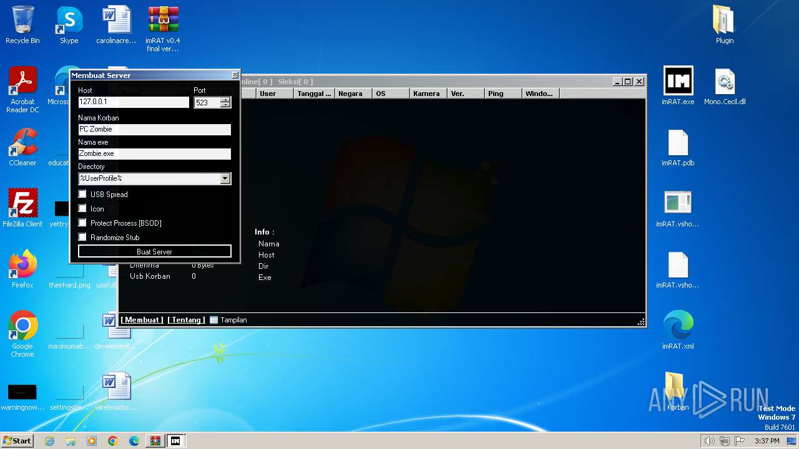Sort by Tanggal column header
Viewport: 799px width, 449px height.
(314, 94)
